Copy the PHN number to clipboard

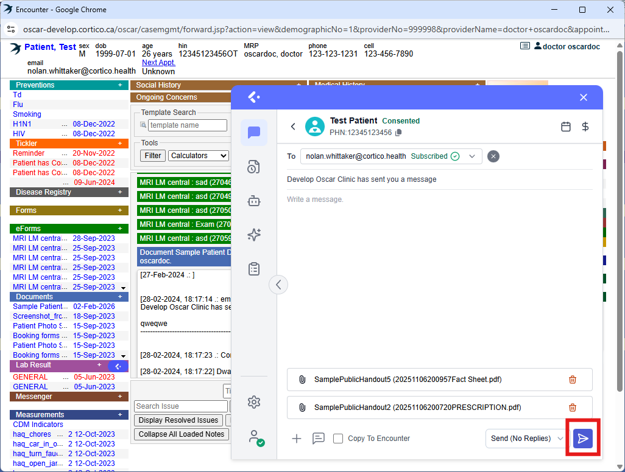coord(398,133)
